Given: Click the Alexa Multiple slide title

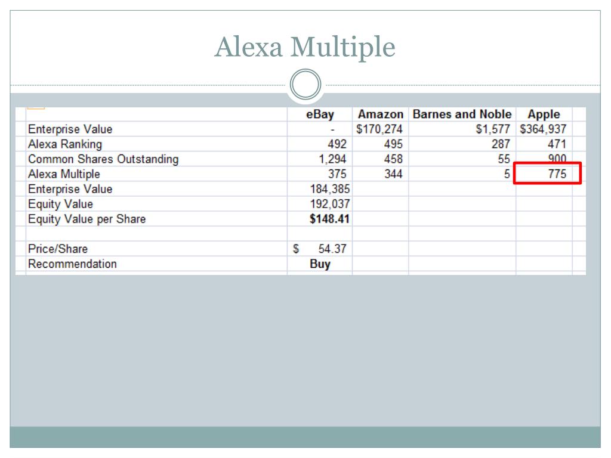Looking at the screenshot, I should (x=305, y=47).
